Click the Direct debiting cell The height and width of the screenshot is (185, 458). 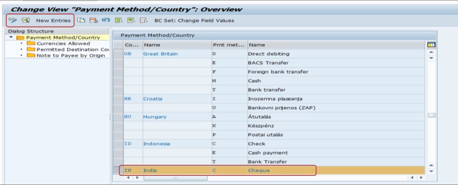click(x=336, y=54)
